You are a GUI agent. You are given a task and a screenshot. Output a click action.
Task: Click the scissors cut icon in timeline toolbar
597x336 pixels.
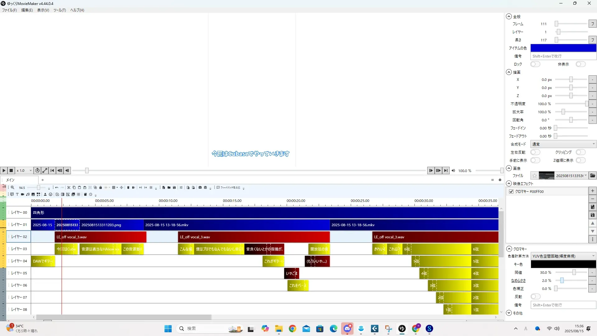pos(69,188)
